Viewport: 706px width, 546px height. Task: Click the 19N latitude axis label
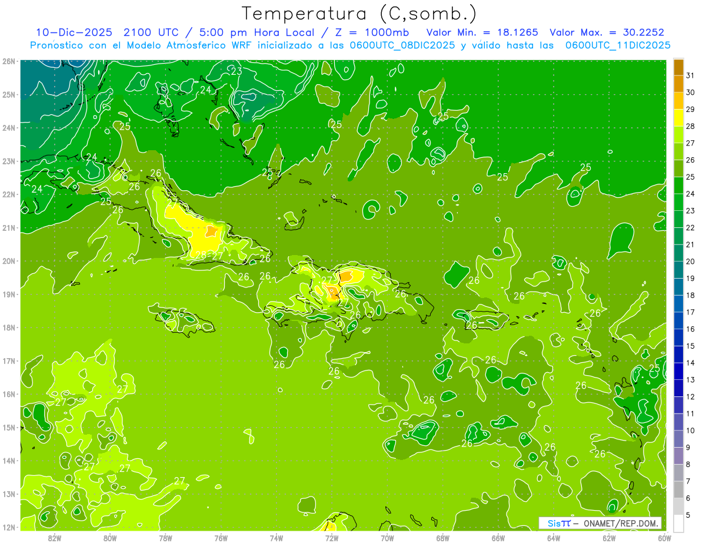point(9,294)
